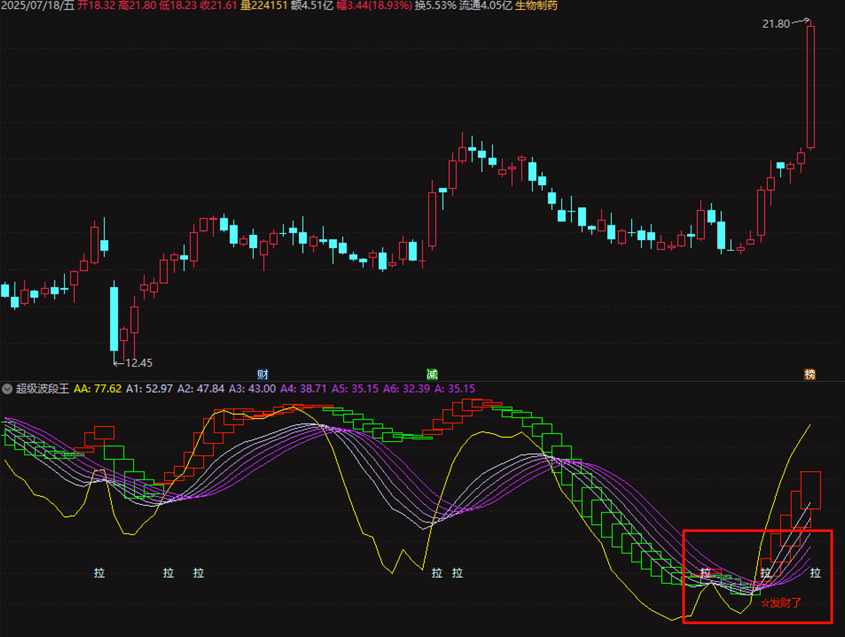This screenshot has width=845, height=637.
Task: Collapse the 超级波段王 indicator dropdown arrow
Action: pos(7,389)
